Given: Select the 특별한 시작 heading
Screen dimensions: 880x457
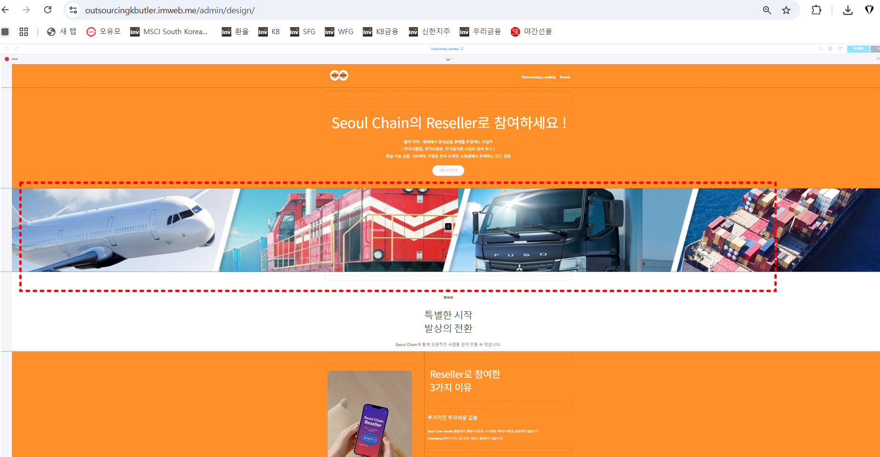Looking at the screenshot, I should 448,315.
